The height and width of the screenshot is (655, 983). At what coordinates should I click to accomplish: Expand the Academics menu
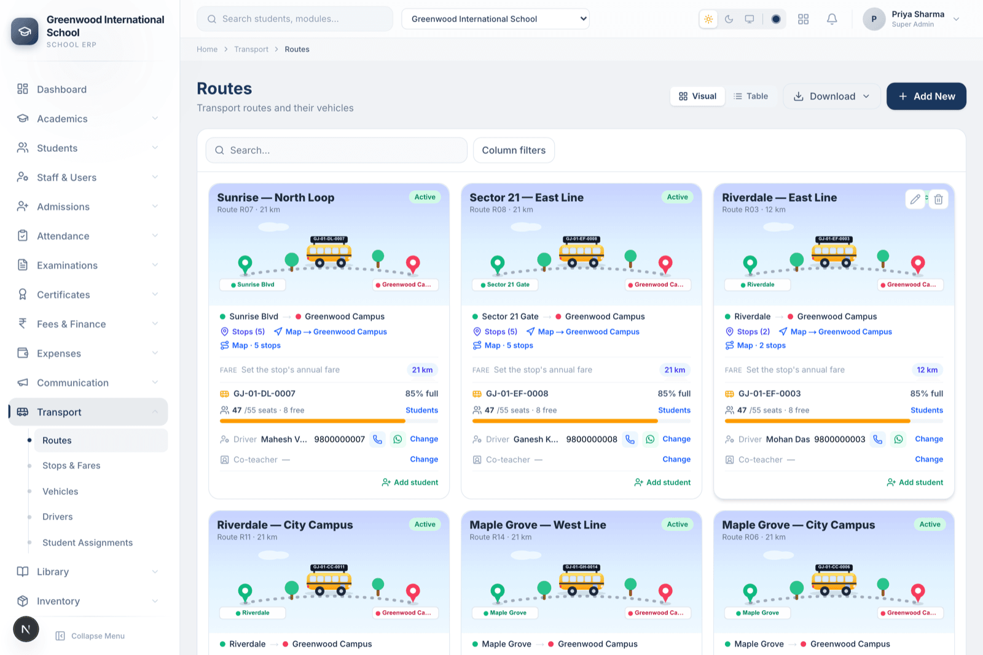[x=88, y=119]
